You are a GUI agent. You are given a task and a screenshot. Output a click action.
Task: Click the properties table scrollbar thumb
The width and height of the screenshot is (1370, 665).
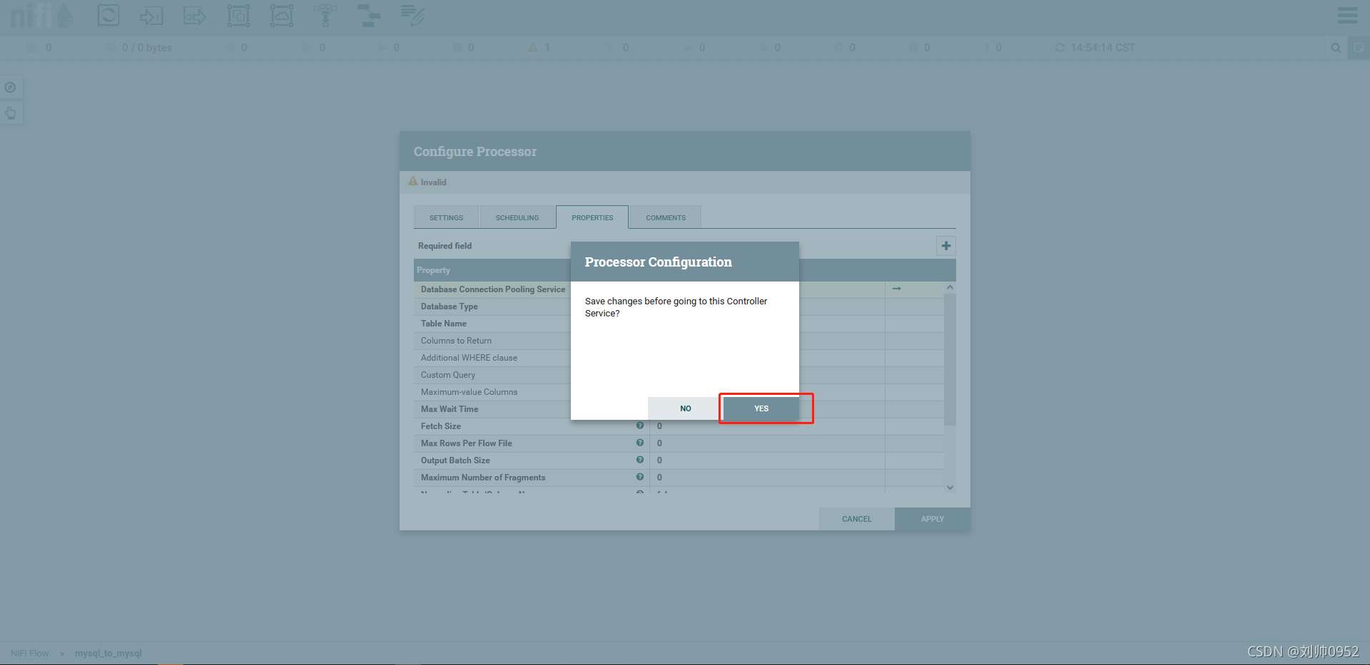pos(950,359)
